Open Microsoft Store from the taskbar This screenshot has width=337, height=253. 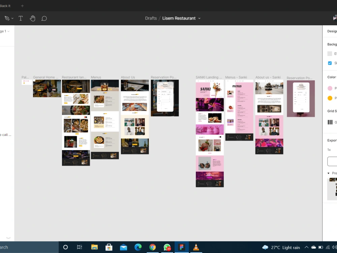click(109, 247)
